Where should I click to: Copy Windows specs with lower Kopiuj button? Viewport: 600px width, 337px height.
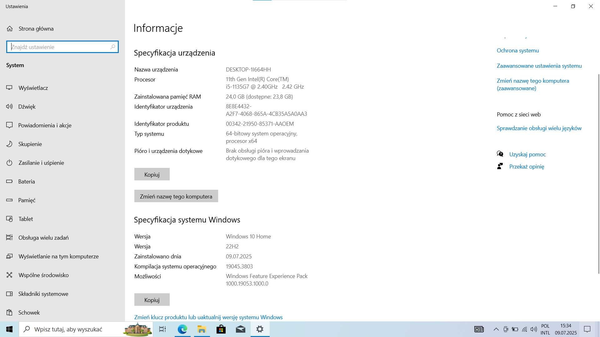[x=152, y=300]
